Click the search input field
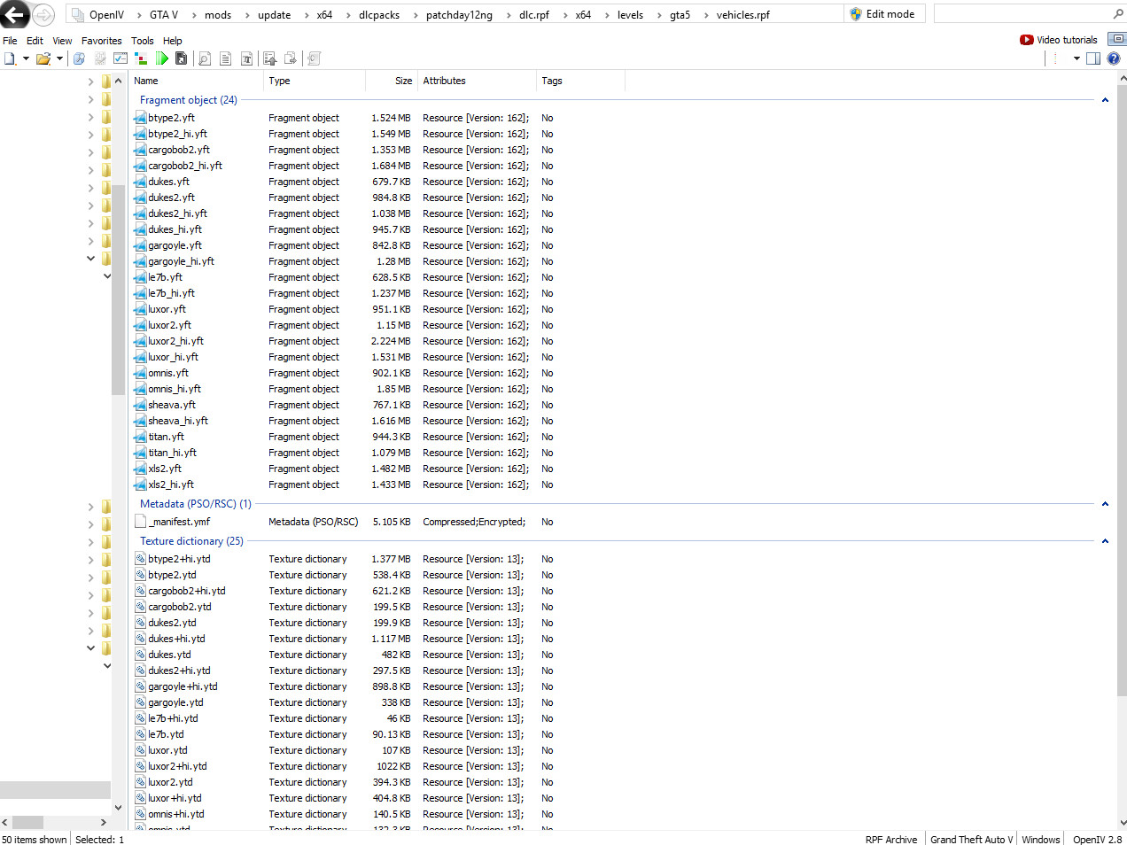Screen dimensions: 1127x845 click(x=1022, y=14)
